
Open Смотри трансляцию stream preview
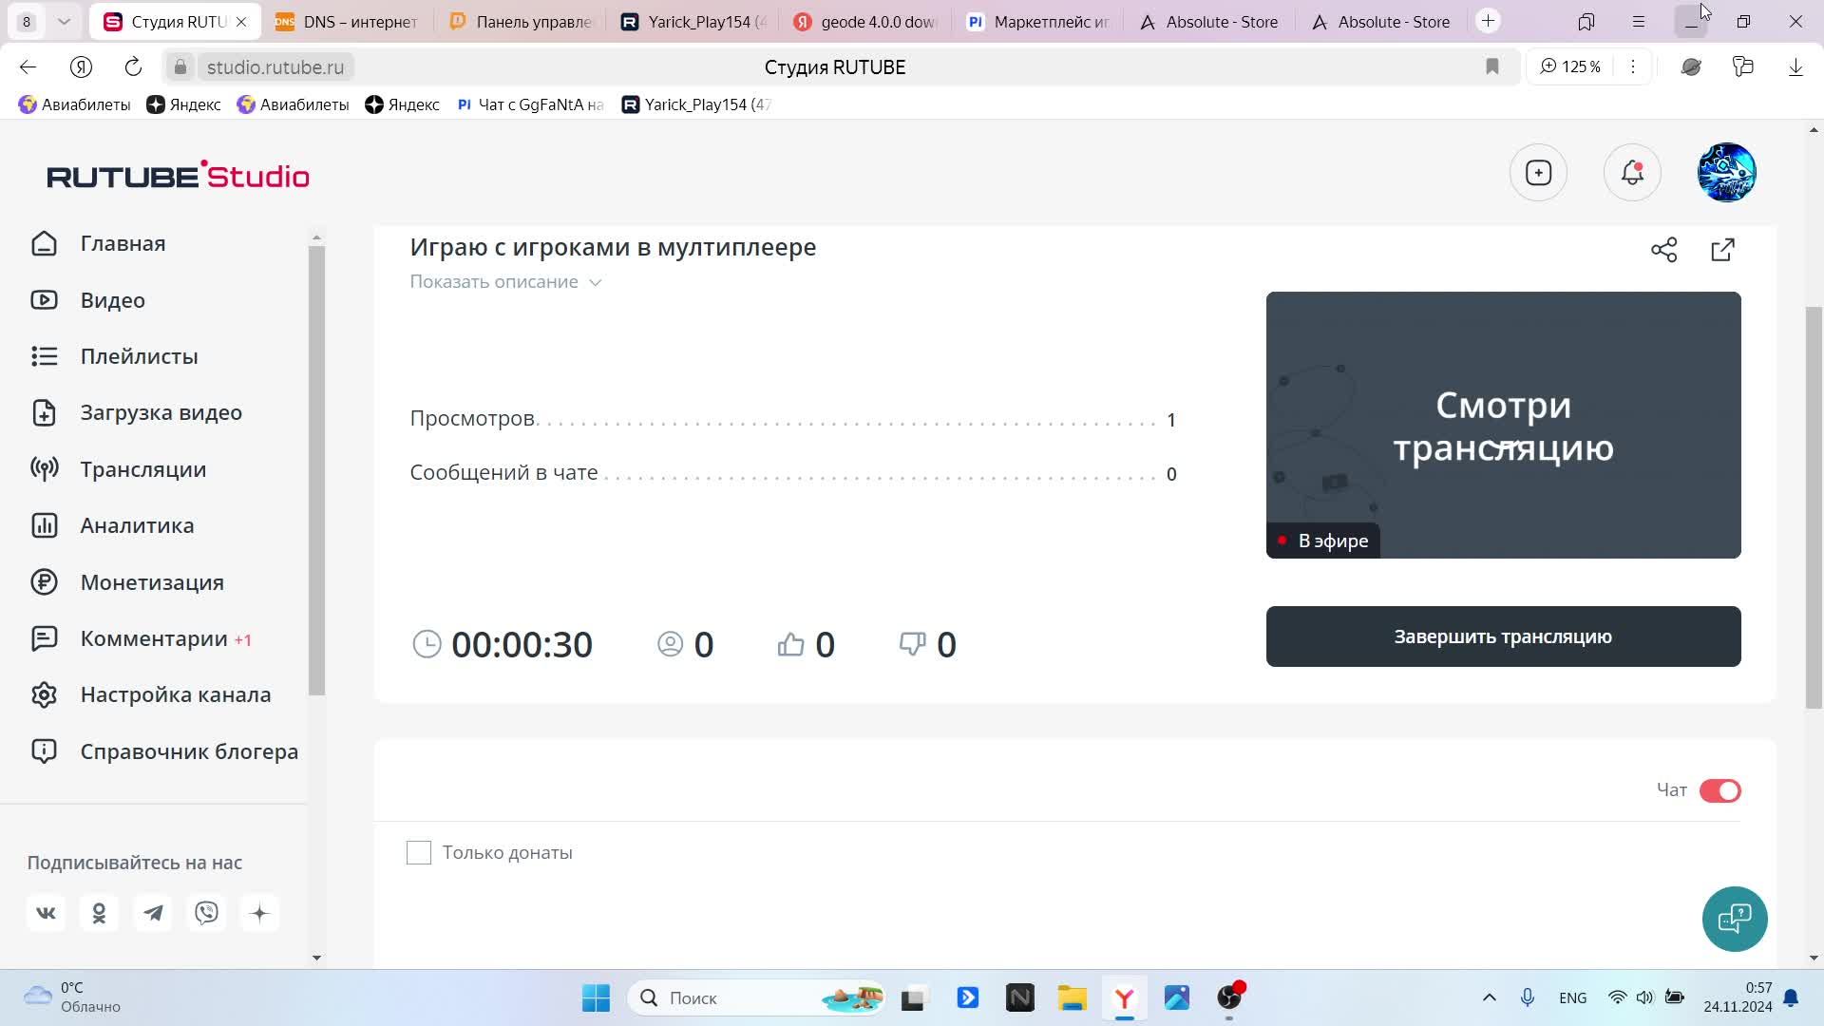click(1502, 425)
